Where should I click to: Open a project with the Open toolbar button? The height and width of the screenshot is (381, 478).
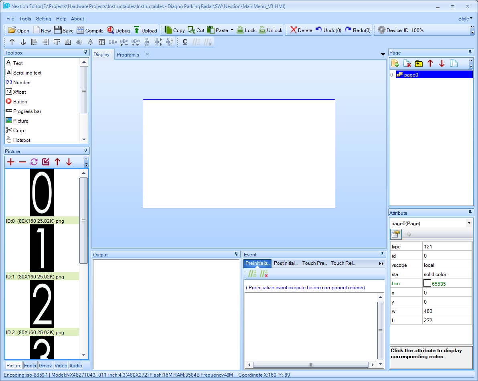coord(18,30)
